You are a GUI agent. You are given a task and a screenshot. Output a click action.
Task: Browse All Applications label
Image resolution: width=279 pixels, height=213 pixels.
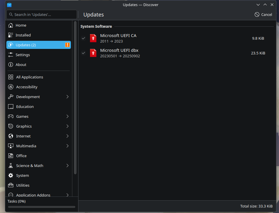(x=30, y=77)
